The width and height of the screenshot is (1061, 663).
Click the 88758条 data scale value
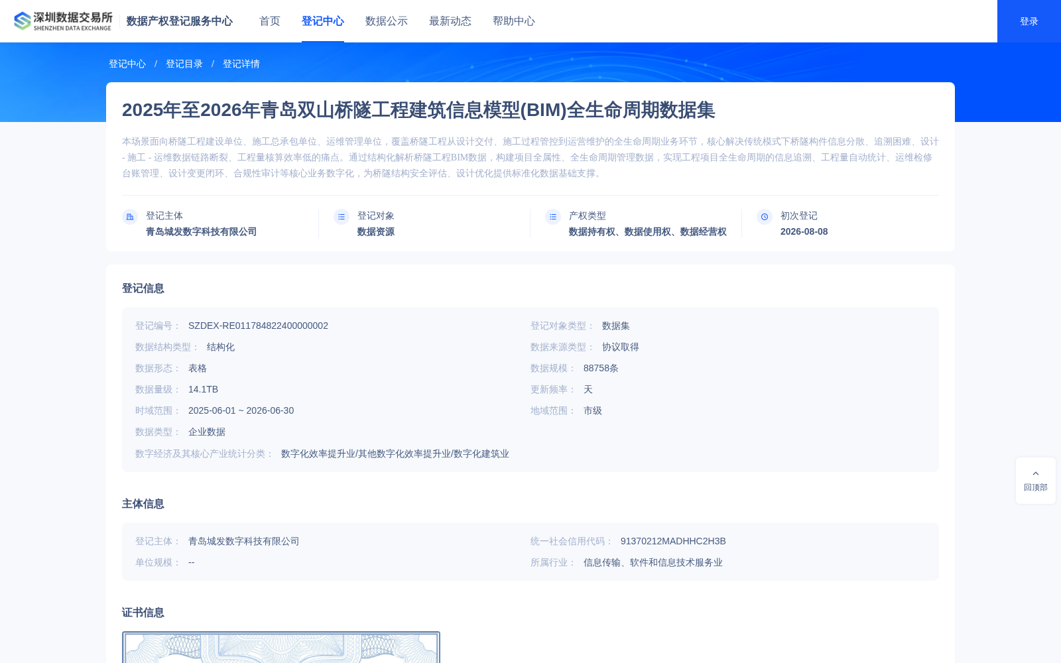tap(601, 368)
